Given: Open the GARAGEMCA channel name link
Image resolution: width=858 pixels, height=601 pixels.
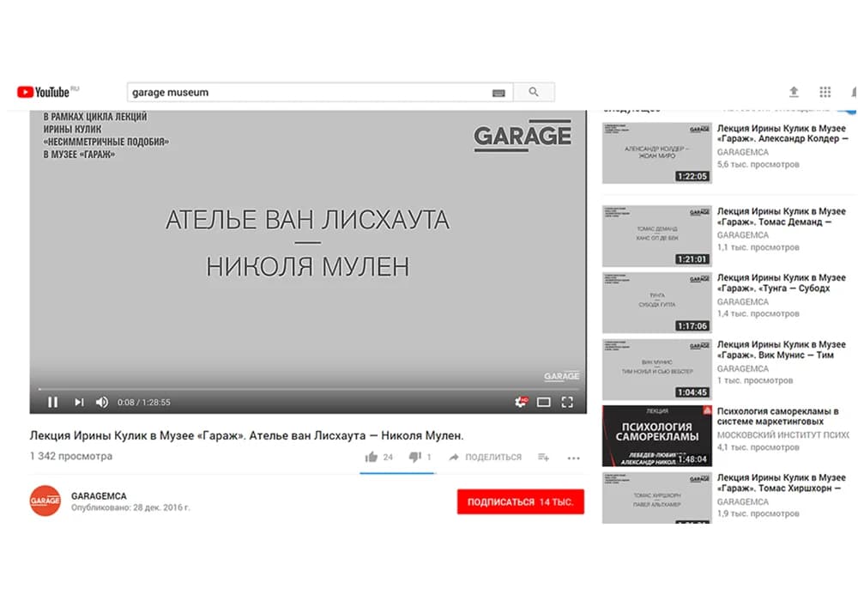Looking at the screenshot, I should pyautogui.click(x=99, y=496).
